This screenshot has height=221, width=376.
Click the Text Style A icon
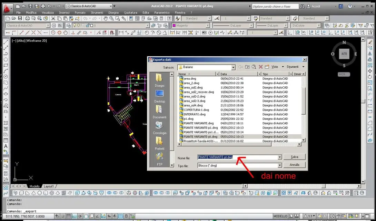coord(177,18)
